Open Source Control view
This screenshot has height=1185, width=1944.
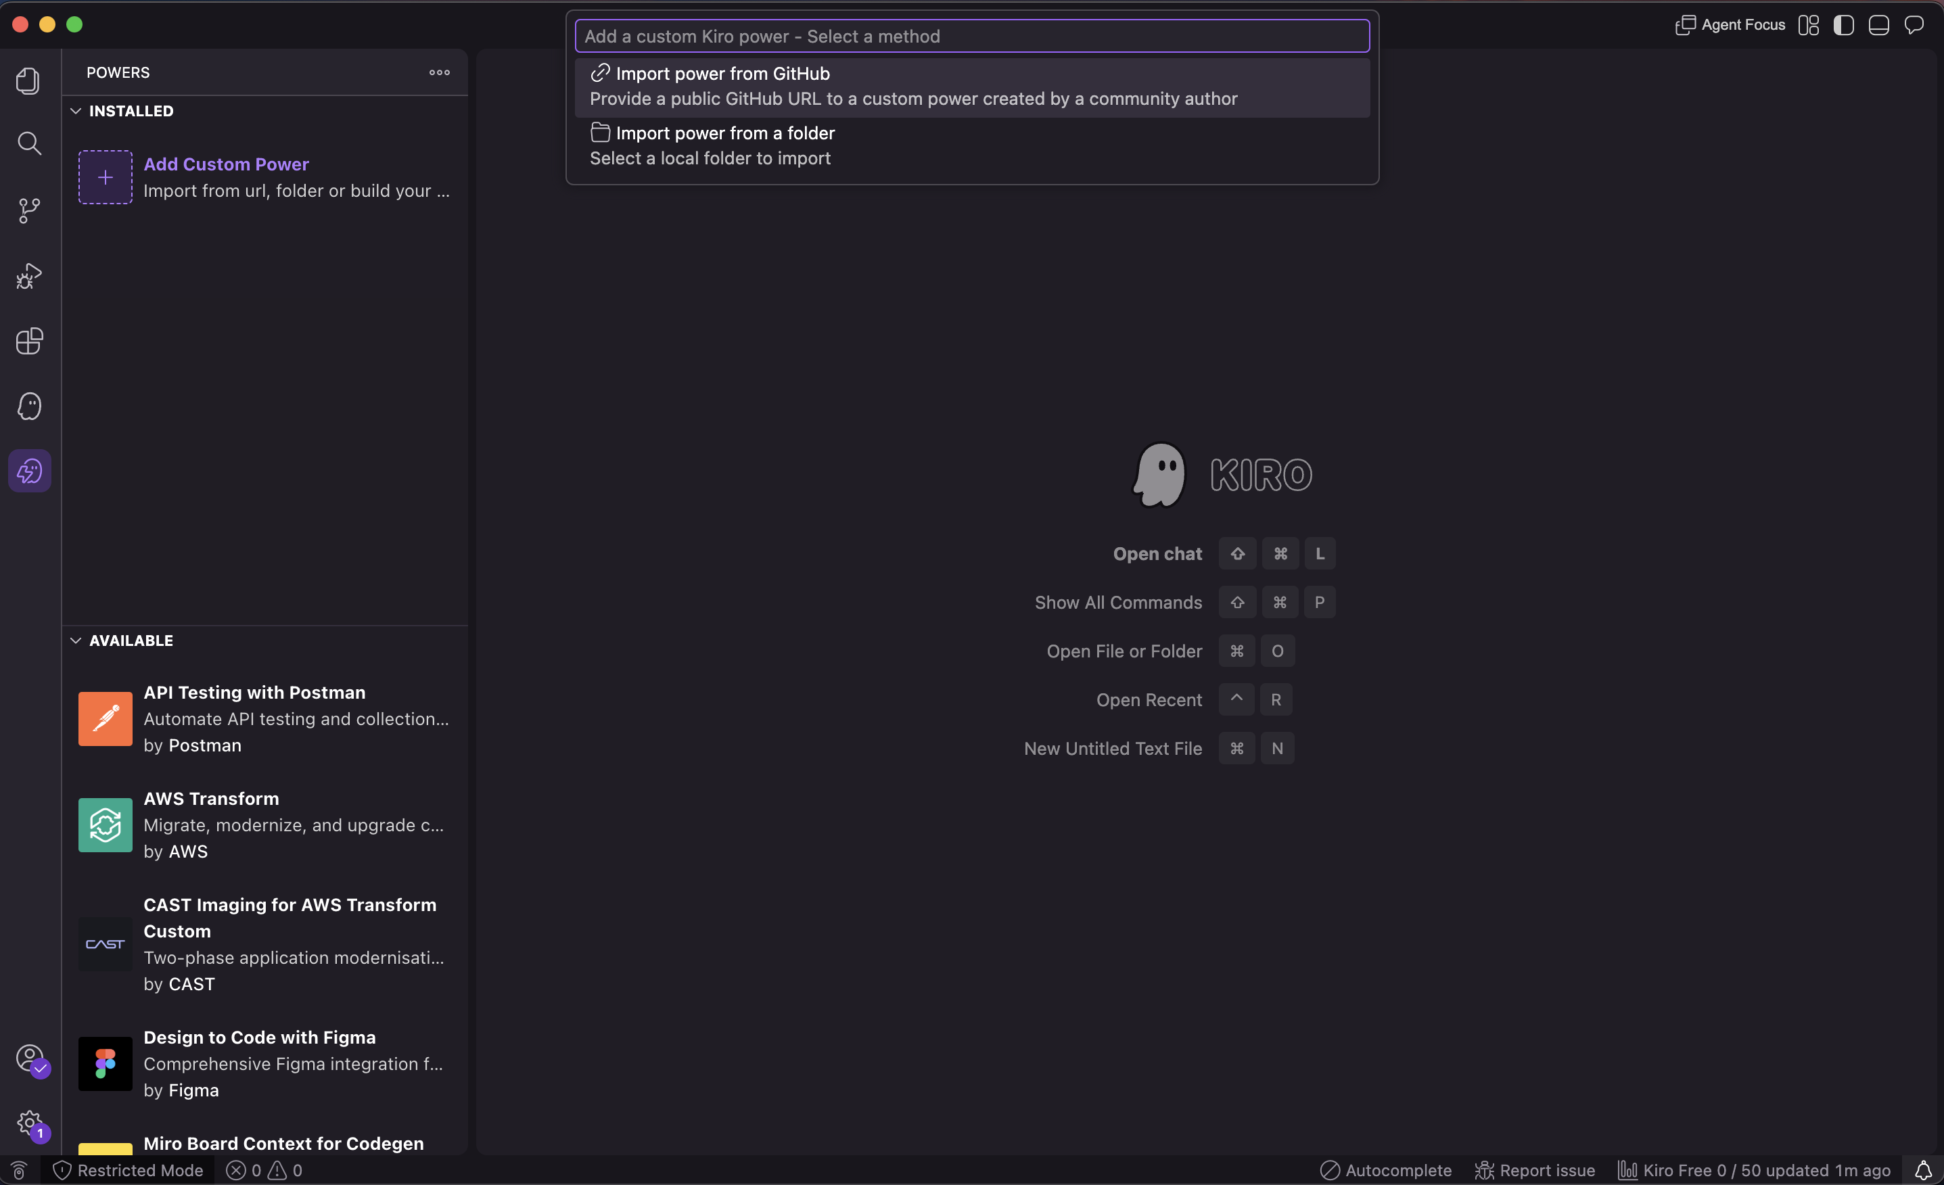(x=29, y=210)
